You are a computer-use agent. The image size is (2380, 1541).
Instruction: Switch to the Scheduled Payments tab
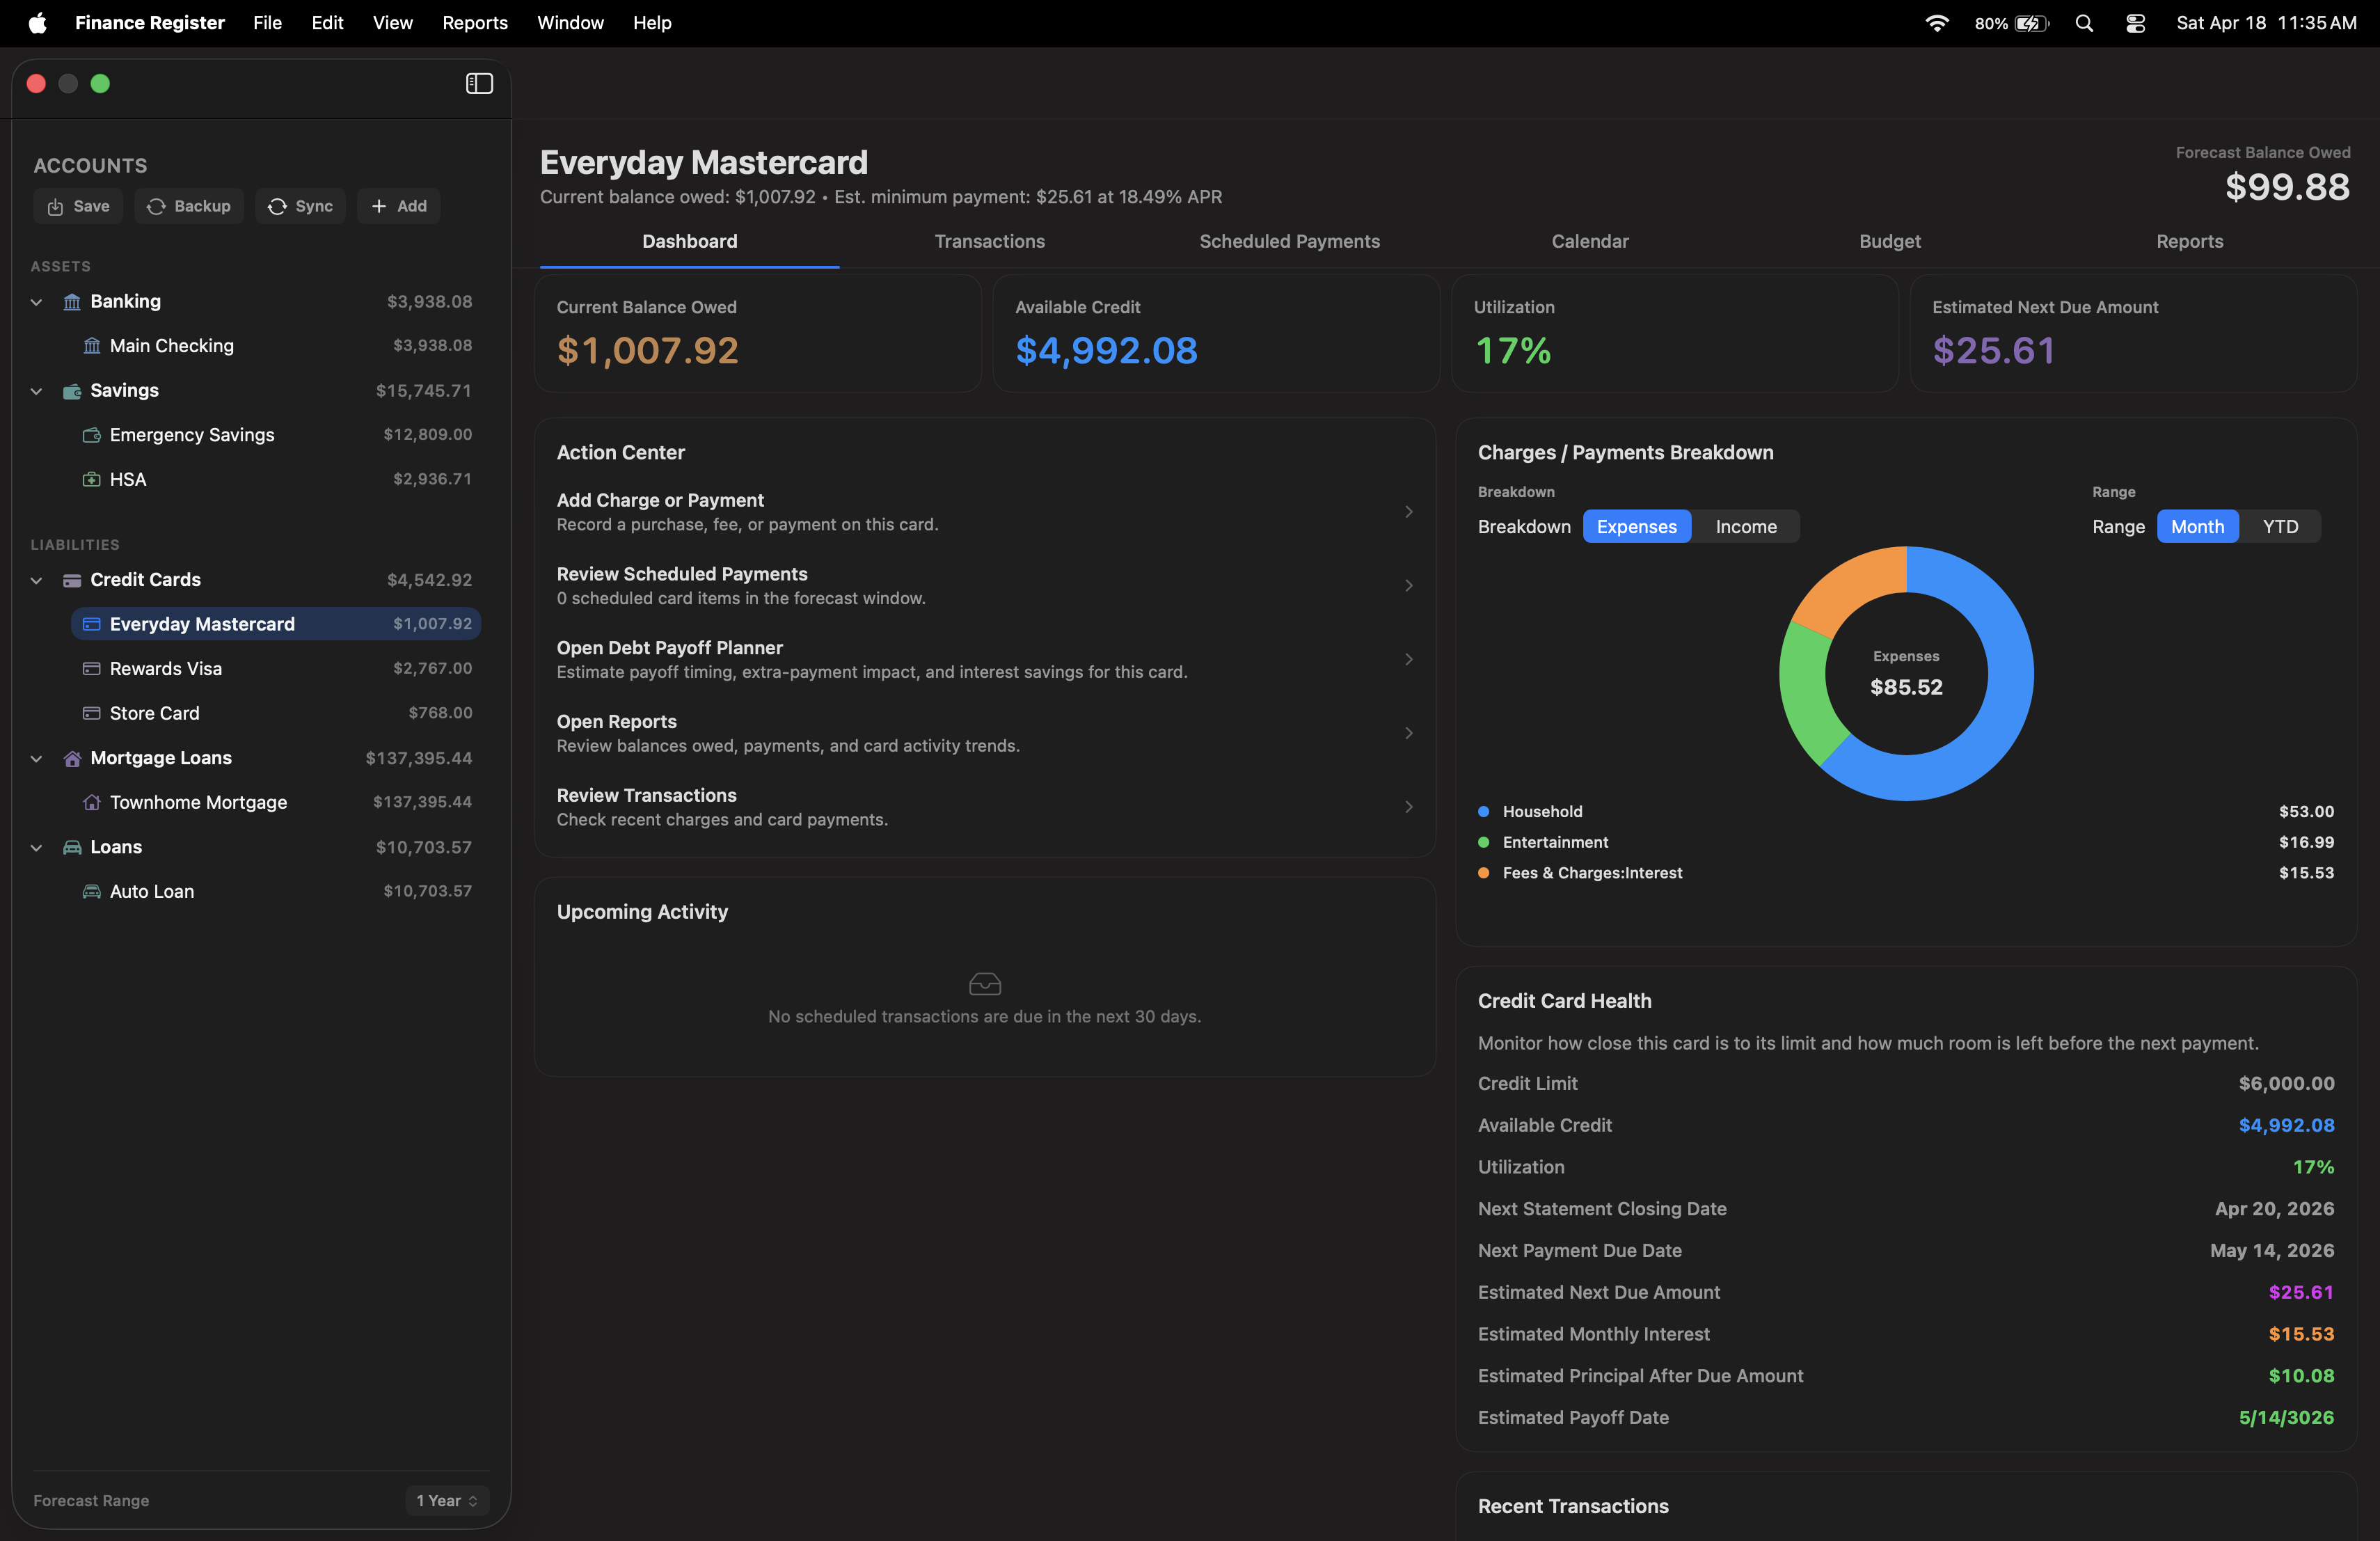point(1289,241)
